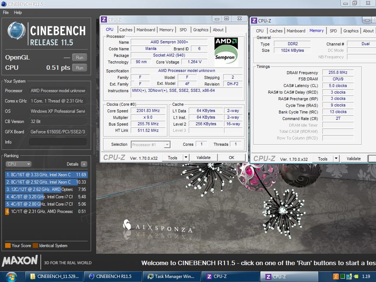Select ranking row 4C/8T @ 3.20 GHz

pyautogui.click(x=46, y=197)
